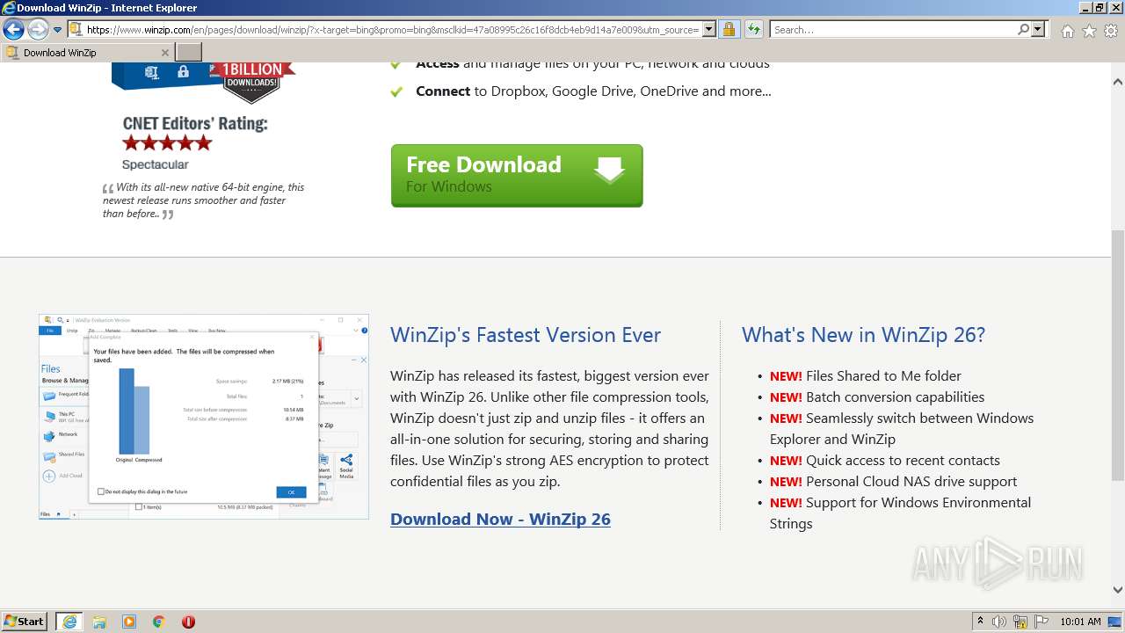Screen dimensions: 1125x633
Task: Click the WinZip dialog screenshot thumbnail
Action: [x=204, y=417]
